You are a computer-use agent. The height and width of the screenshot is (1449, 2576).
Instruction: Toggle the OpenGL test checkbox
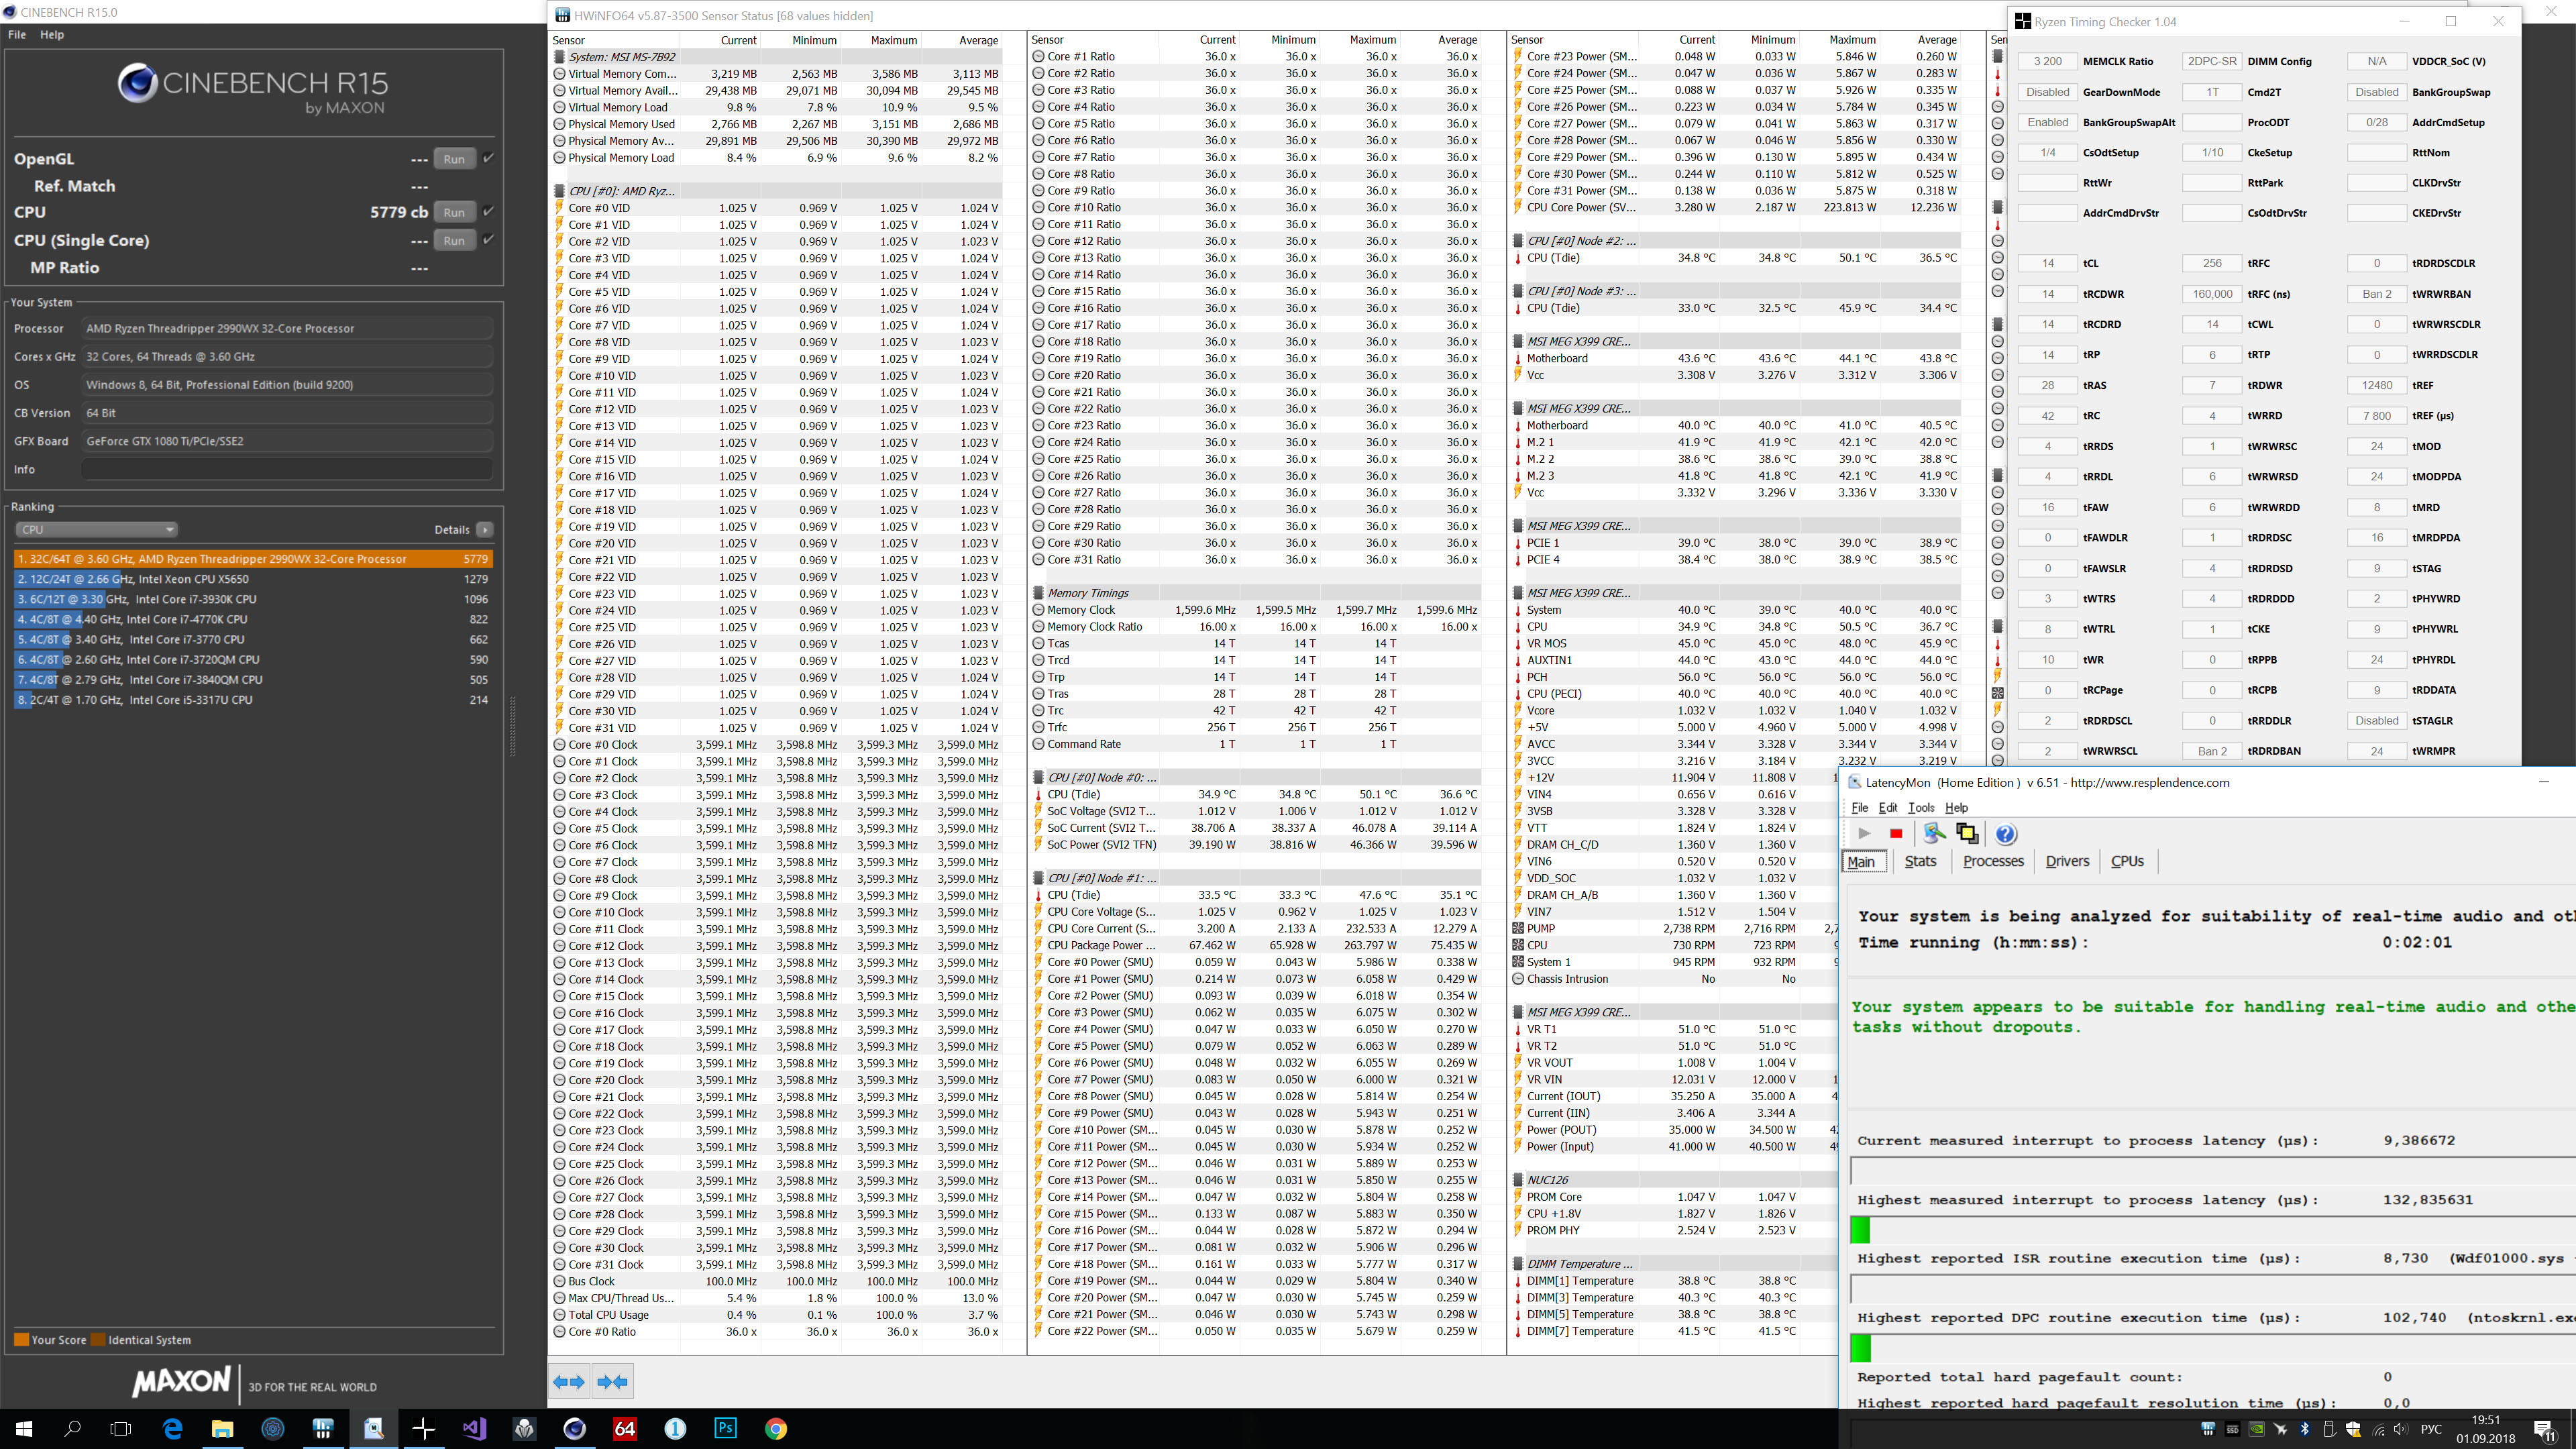click(x=488, y=158)
